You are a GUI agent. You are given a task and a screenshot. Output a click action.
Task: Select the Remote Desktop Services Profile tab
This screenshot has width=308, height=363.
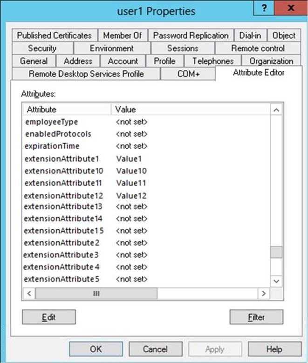[x=86, y=74]
